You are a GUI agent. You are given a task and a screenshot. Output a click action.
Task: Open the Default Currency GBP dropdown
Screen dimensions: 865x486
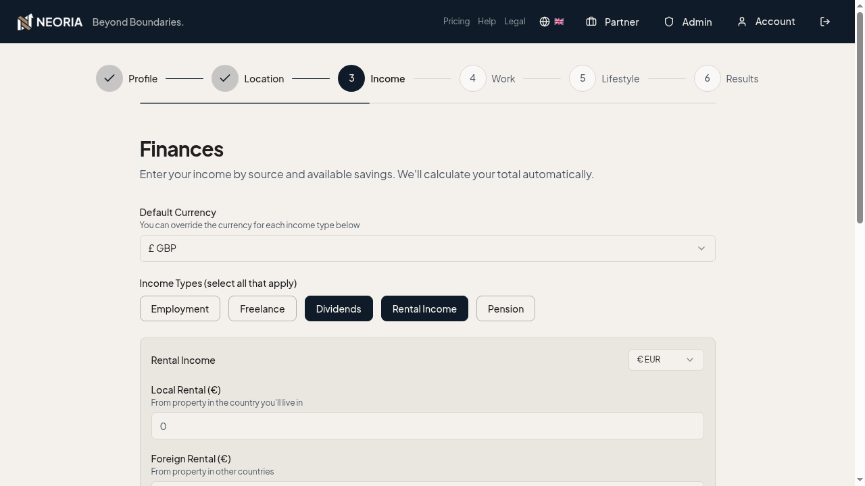(427, 248)
